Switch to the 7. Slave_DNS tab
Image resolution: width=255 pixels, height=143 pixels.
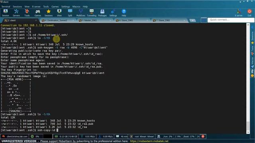169,20
